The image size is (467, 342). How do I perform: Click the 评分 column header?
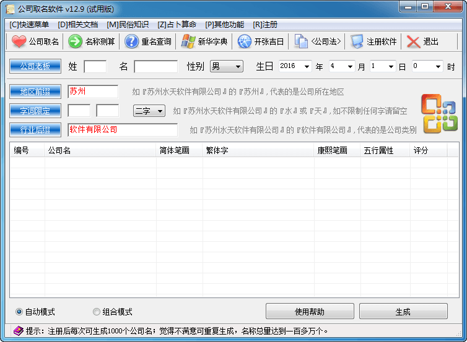[x=421, y=150]
